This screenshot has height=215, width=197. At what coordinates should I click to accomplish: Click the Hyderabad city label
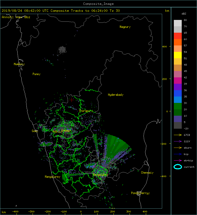(x=116, y=95)
